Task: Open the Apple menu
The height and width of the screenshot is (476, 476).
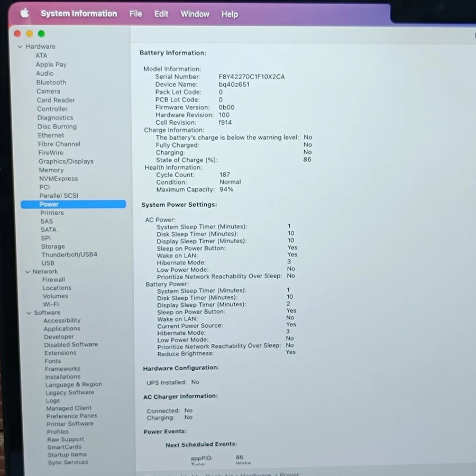Action: coord(24,14)
